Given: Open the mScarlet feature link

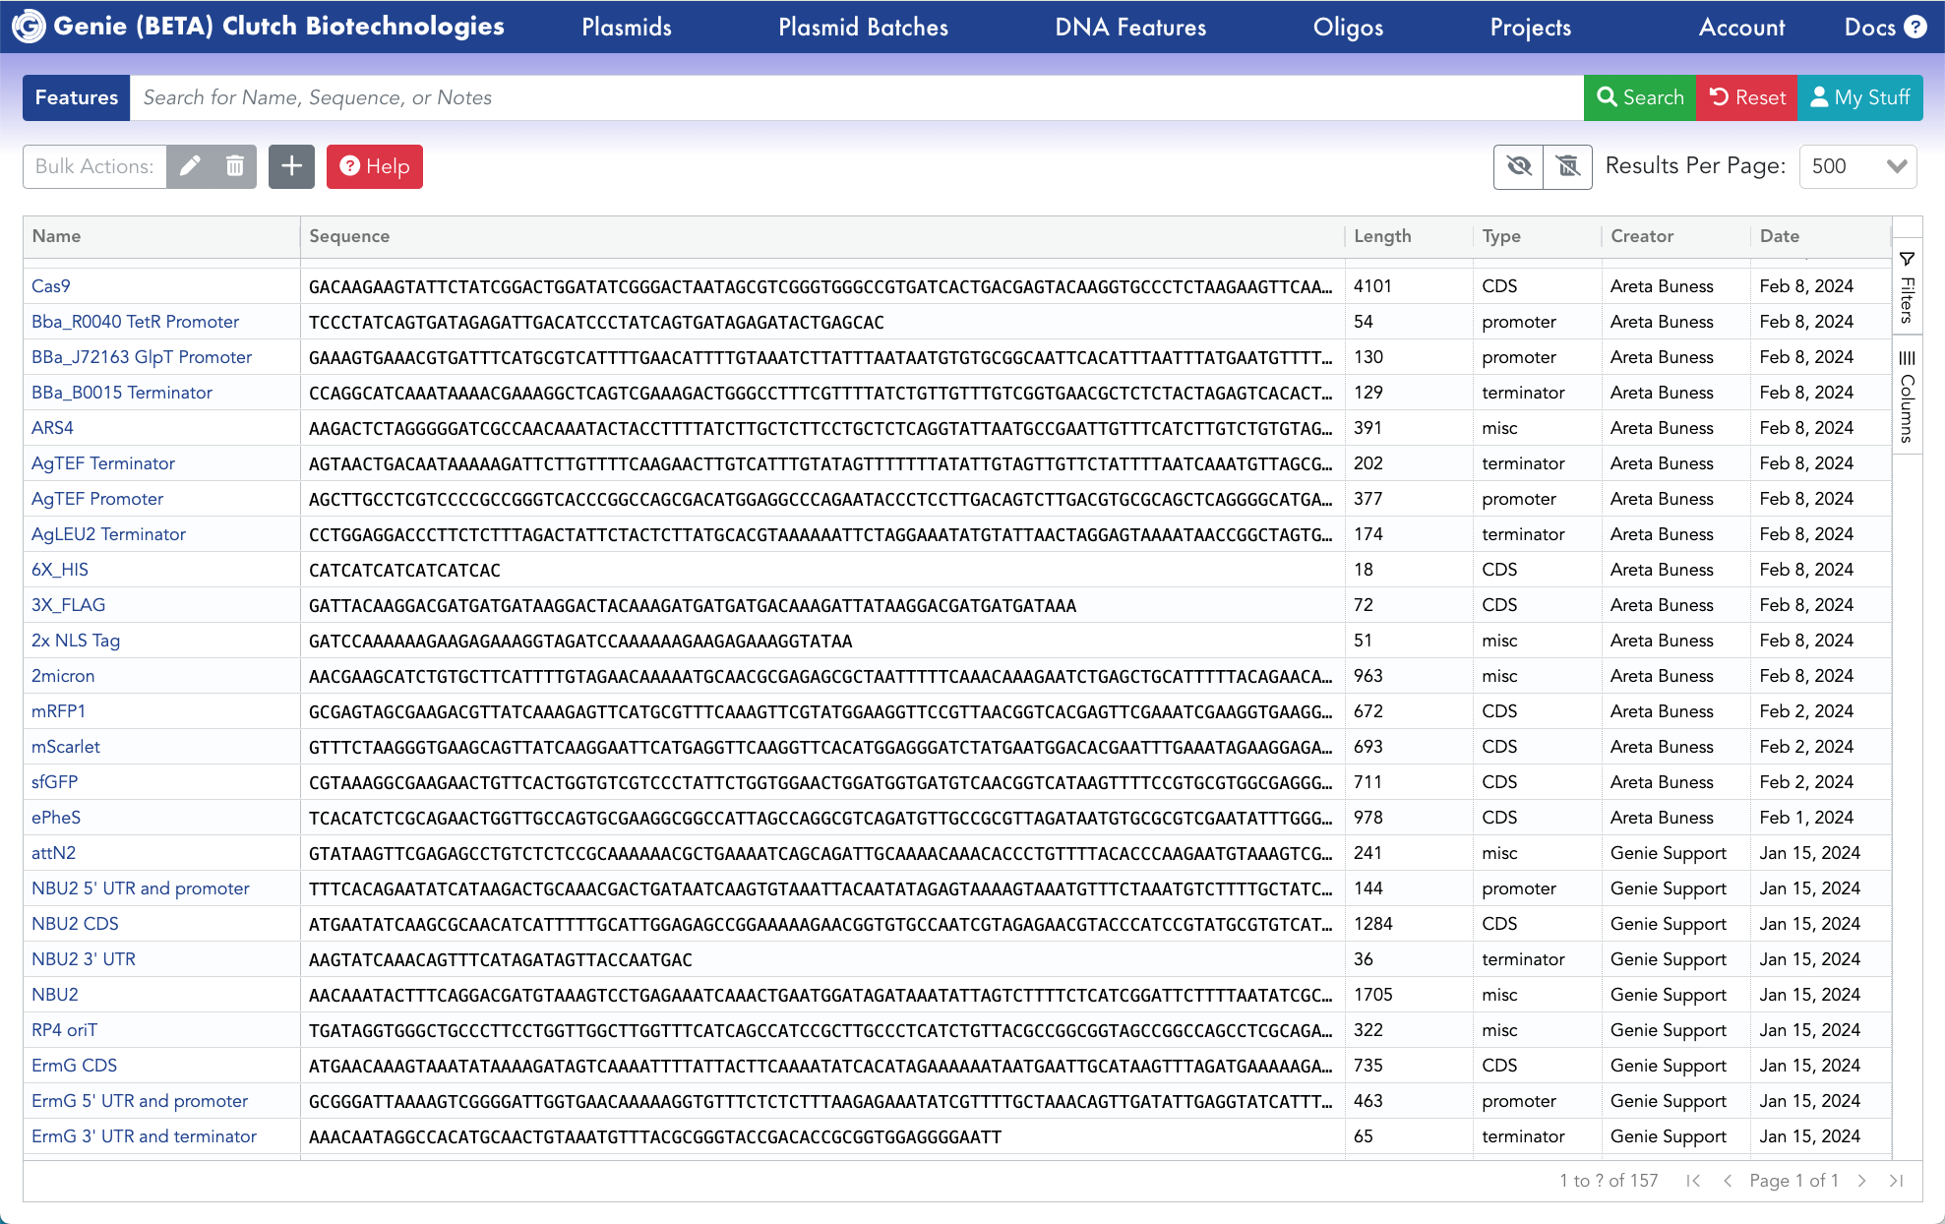Looking at the screenshot, I should click(x=66, y=747).
